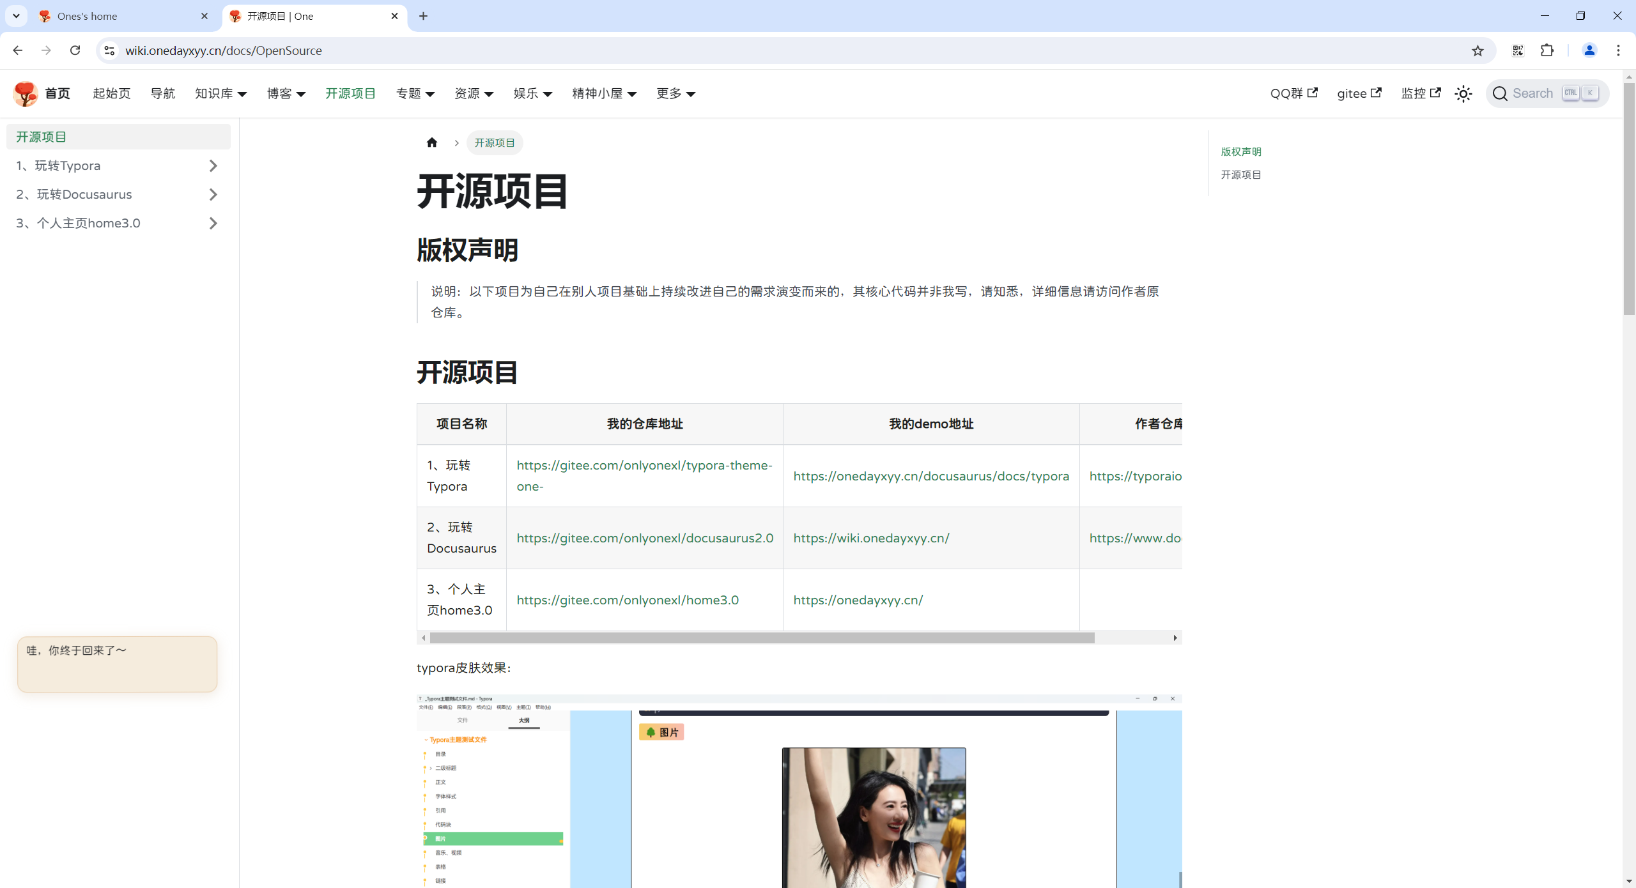
Task: Open the Chrome profile avatar
Action: pos(1589,50)
